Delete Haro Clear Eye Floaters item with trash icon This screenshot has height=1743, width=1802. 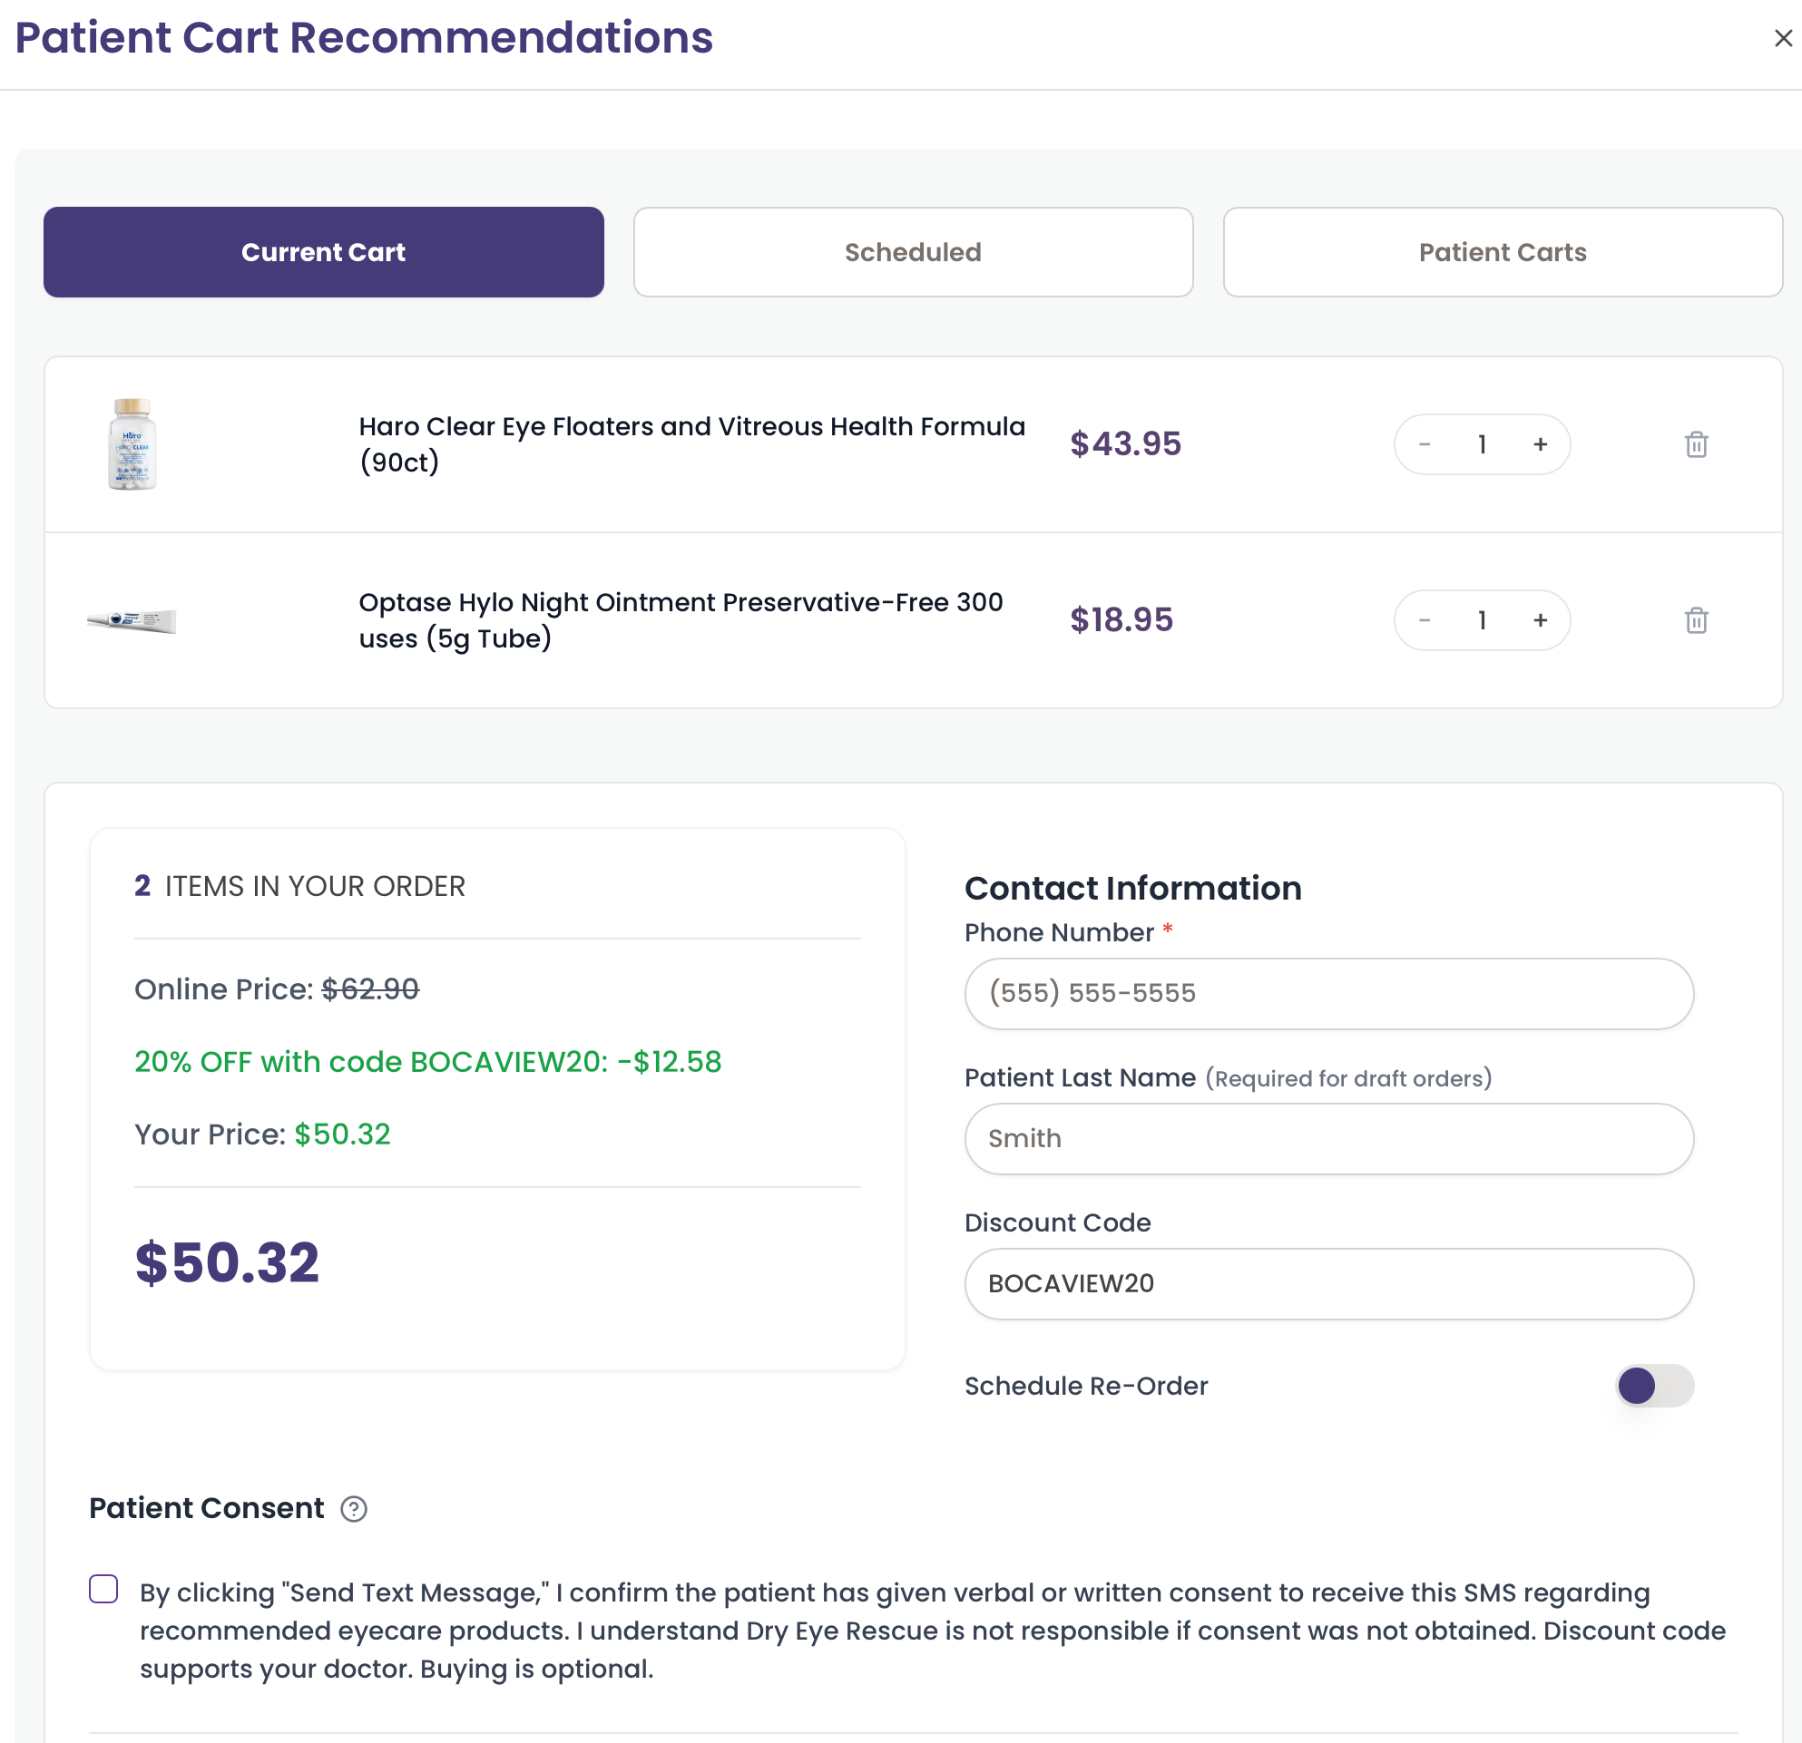(x=1695, y=444)
